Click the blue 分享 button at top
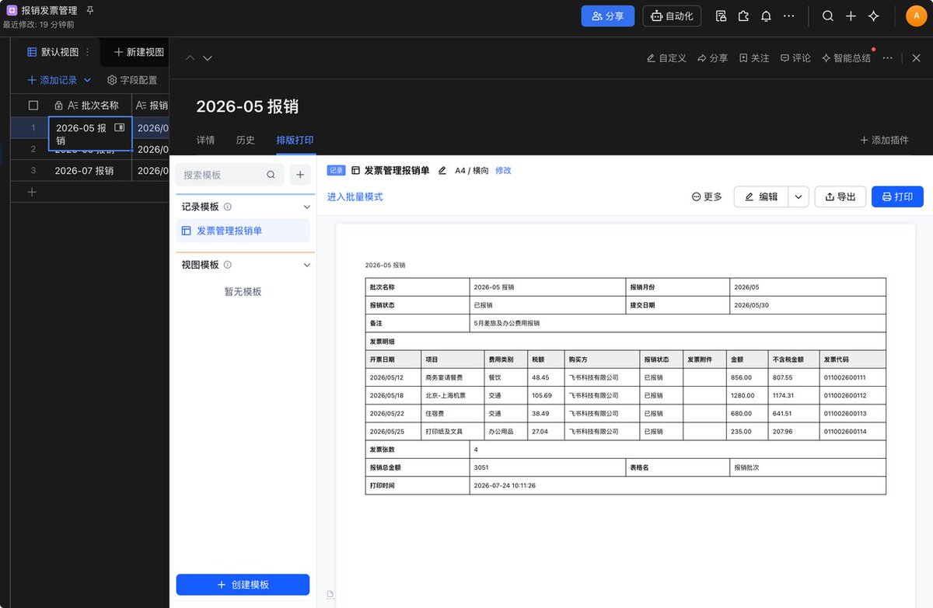933x608 pixels. pos(608,16)
